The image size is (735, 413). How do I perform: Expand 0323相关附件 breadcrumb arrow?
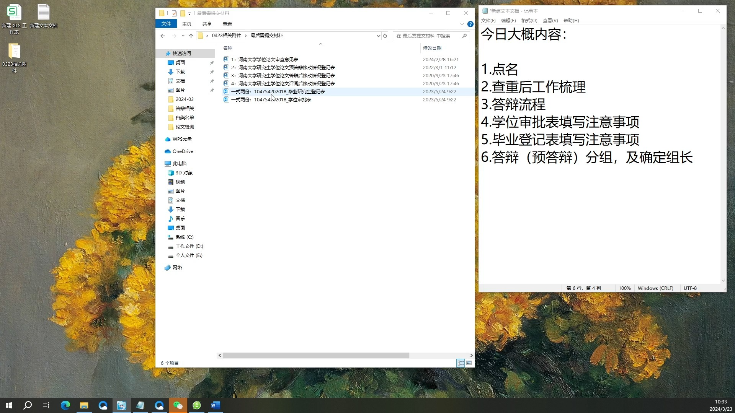coord(246,36)
